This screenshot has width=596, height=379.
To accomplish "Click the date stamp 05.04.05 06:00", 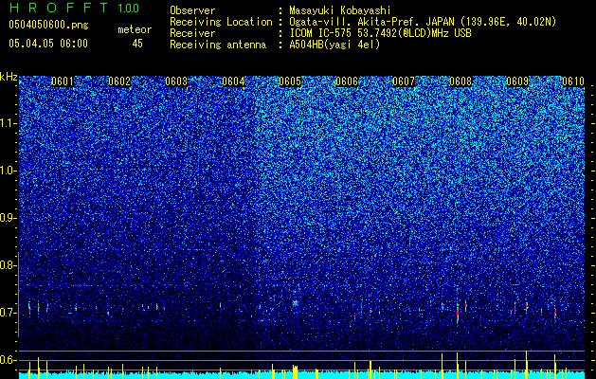I will pos(48,44).
